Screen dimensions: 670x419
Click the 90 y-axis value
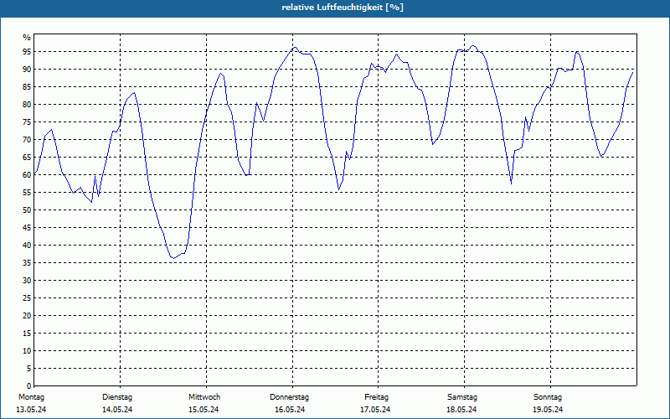point(27,70)
